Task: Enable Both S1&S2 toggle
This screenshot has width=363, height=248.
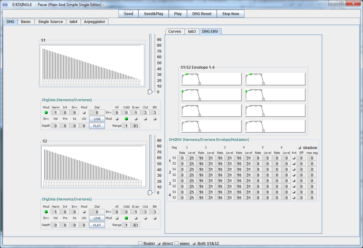Action: 194,243
